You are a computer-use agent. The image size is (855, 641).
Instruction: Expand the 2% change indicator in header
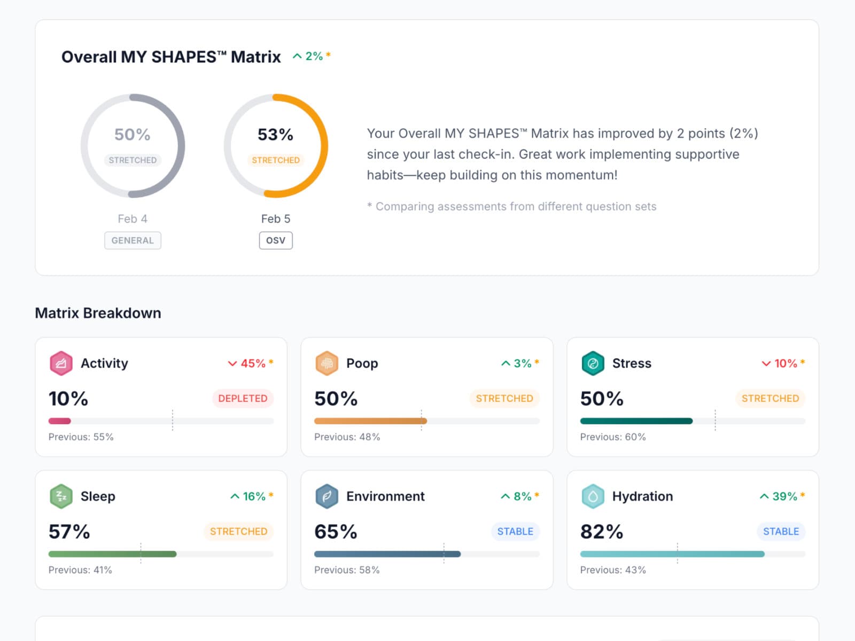pyautogui.click(x=310, y=55)
